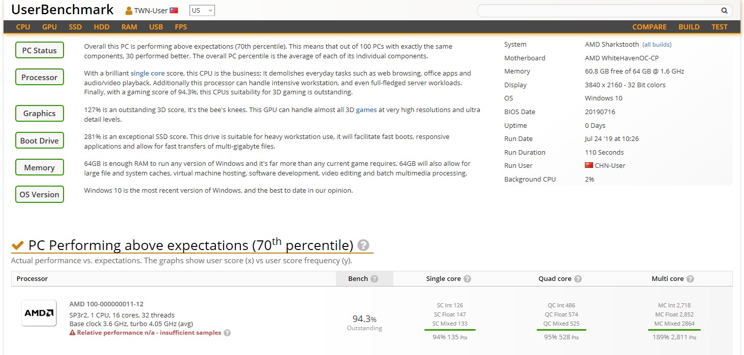Click the 110 Seconds run duration value
This screenshot has width=744, height=355.
tap(604, 152)
